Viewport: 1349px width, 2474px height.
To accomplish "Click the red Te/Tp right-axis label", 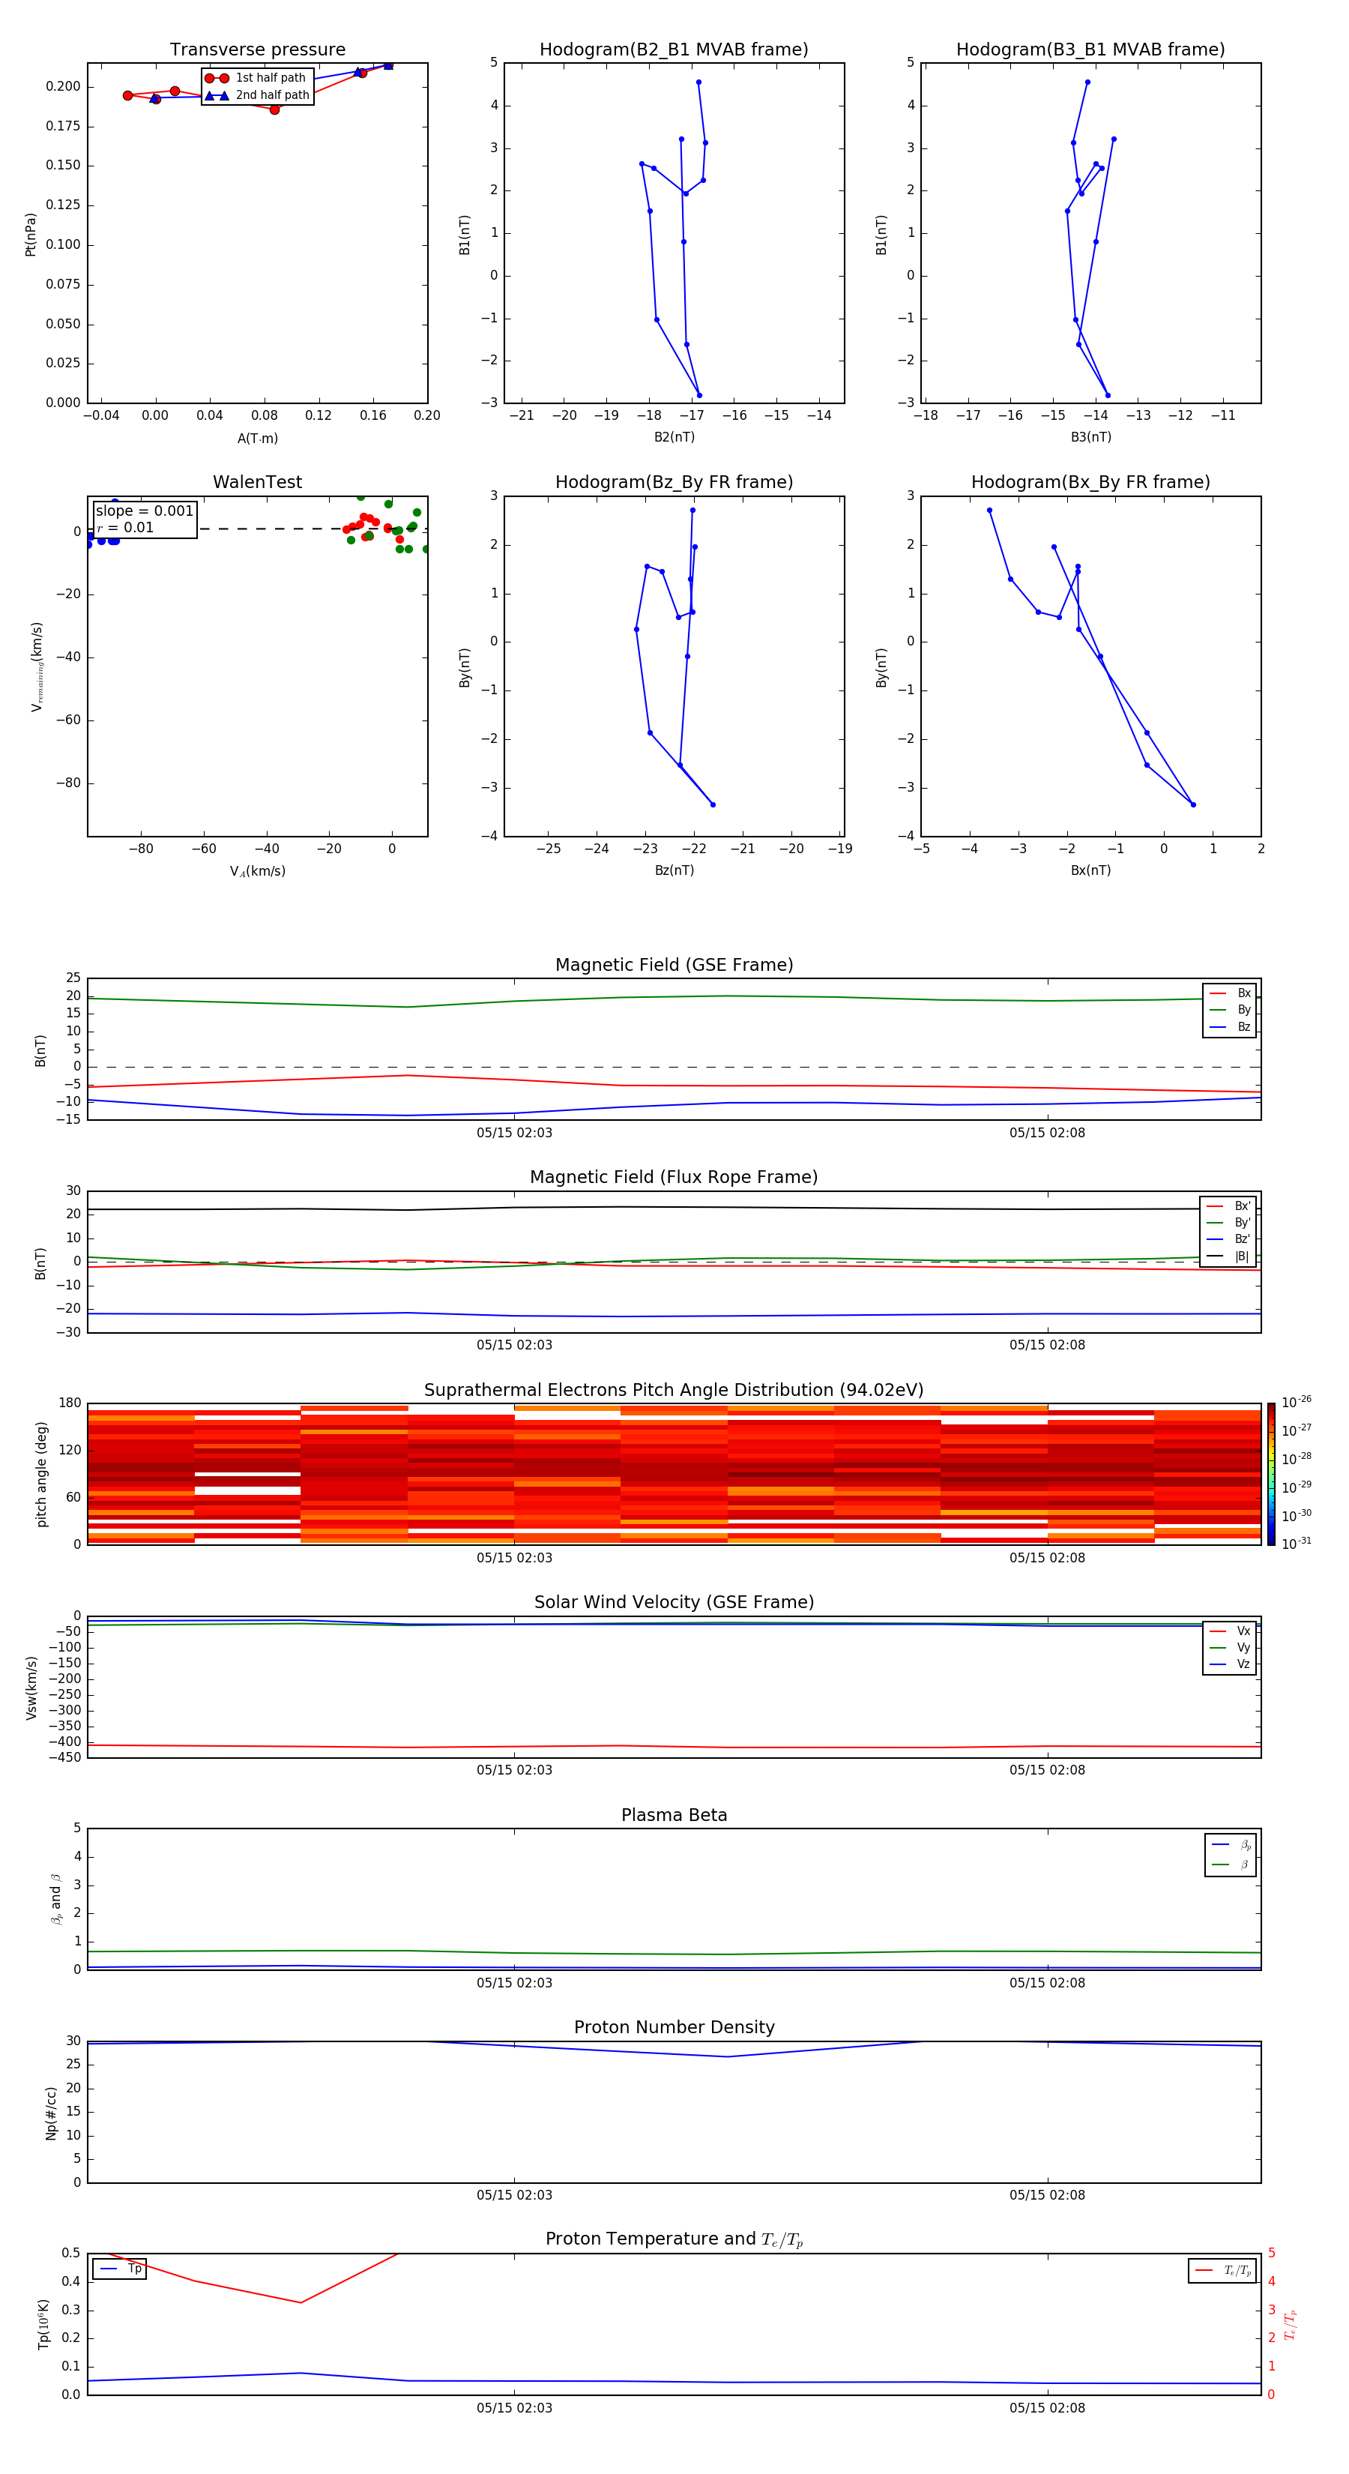I will click(1291, 2325).
